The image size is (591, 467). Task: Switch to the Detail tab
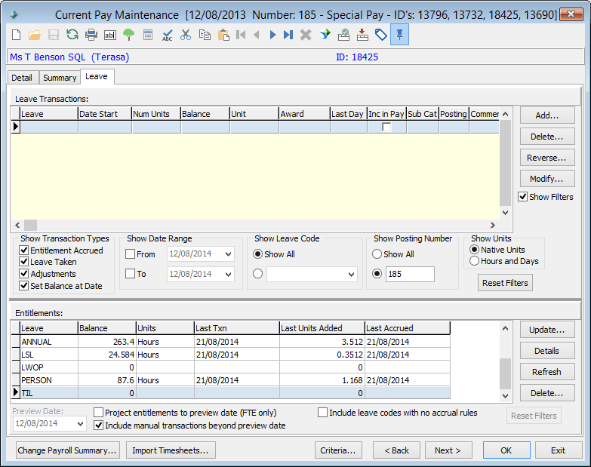22,78
